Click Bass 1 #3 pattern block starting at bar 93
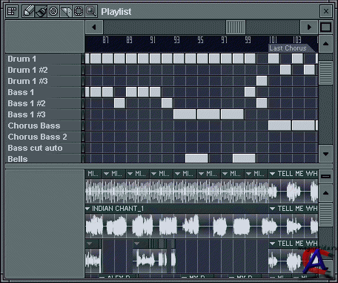 pos(185,114)
